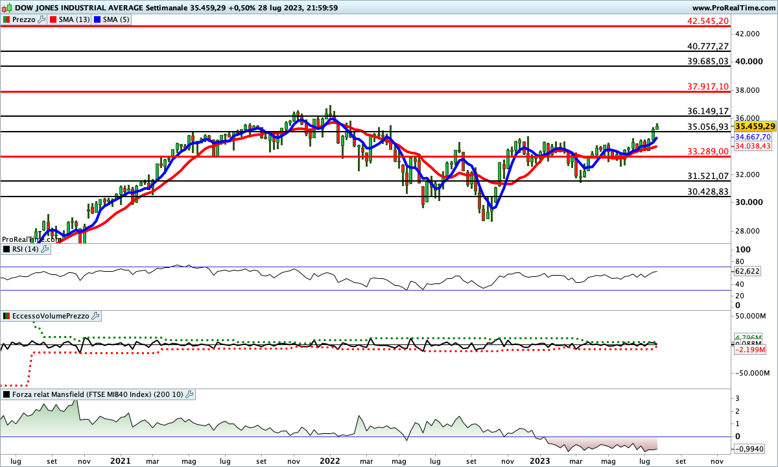Click the red SMA value tag 34.038,43
Viewport: 778px width, 467px height.
pos(753,147)
